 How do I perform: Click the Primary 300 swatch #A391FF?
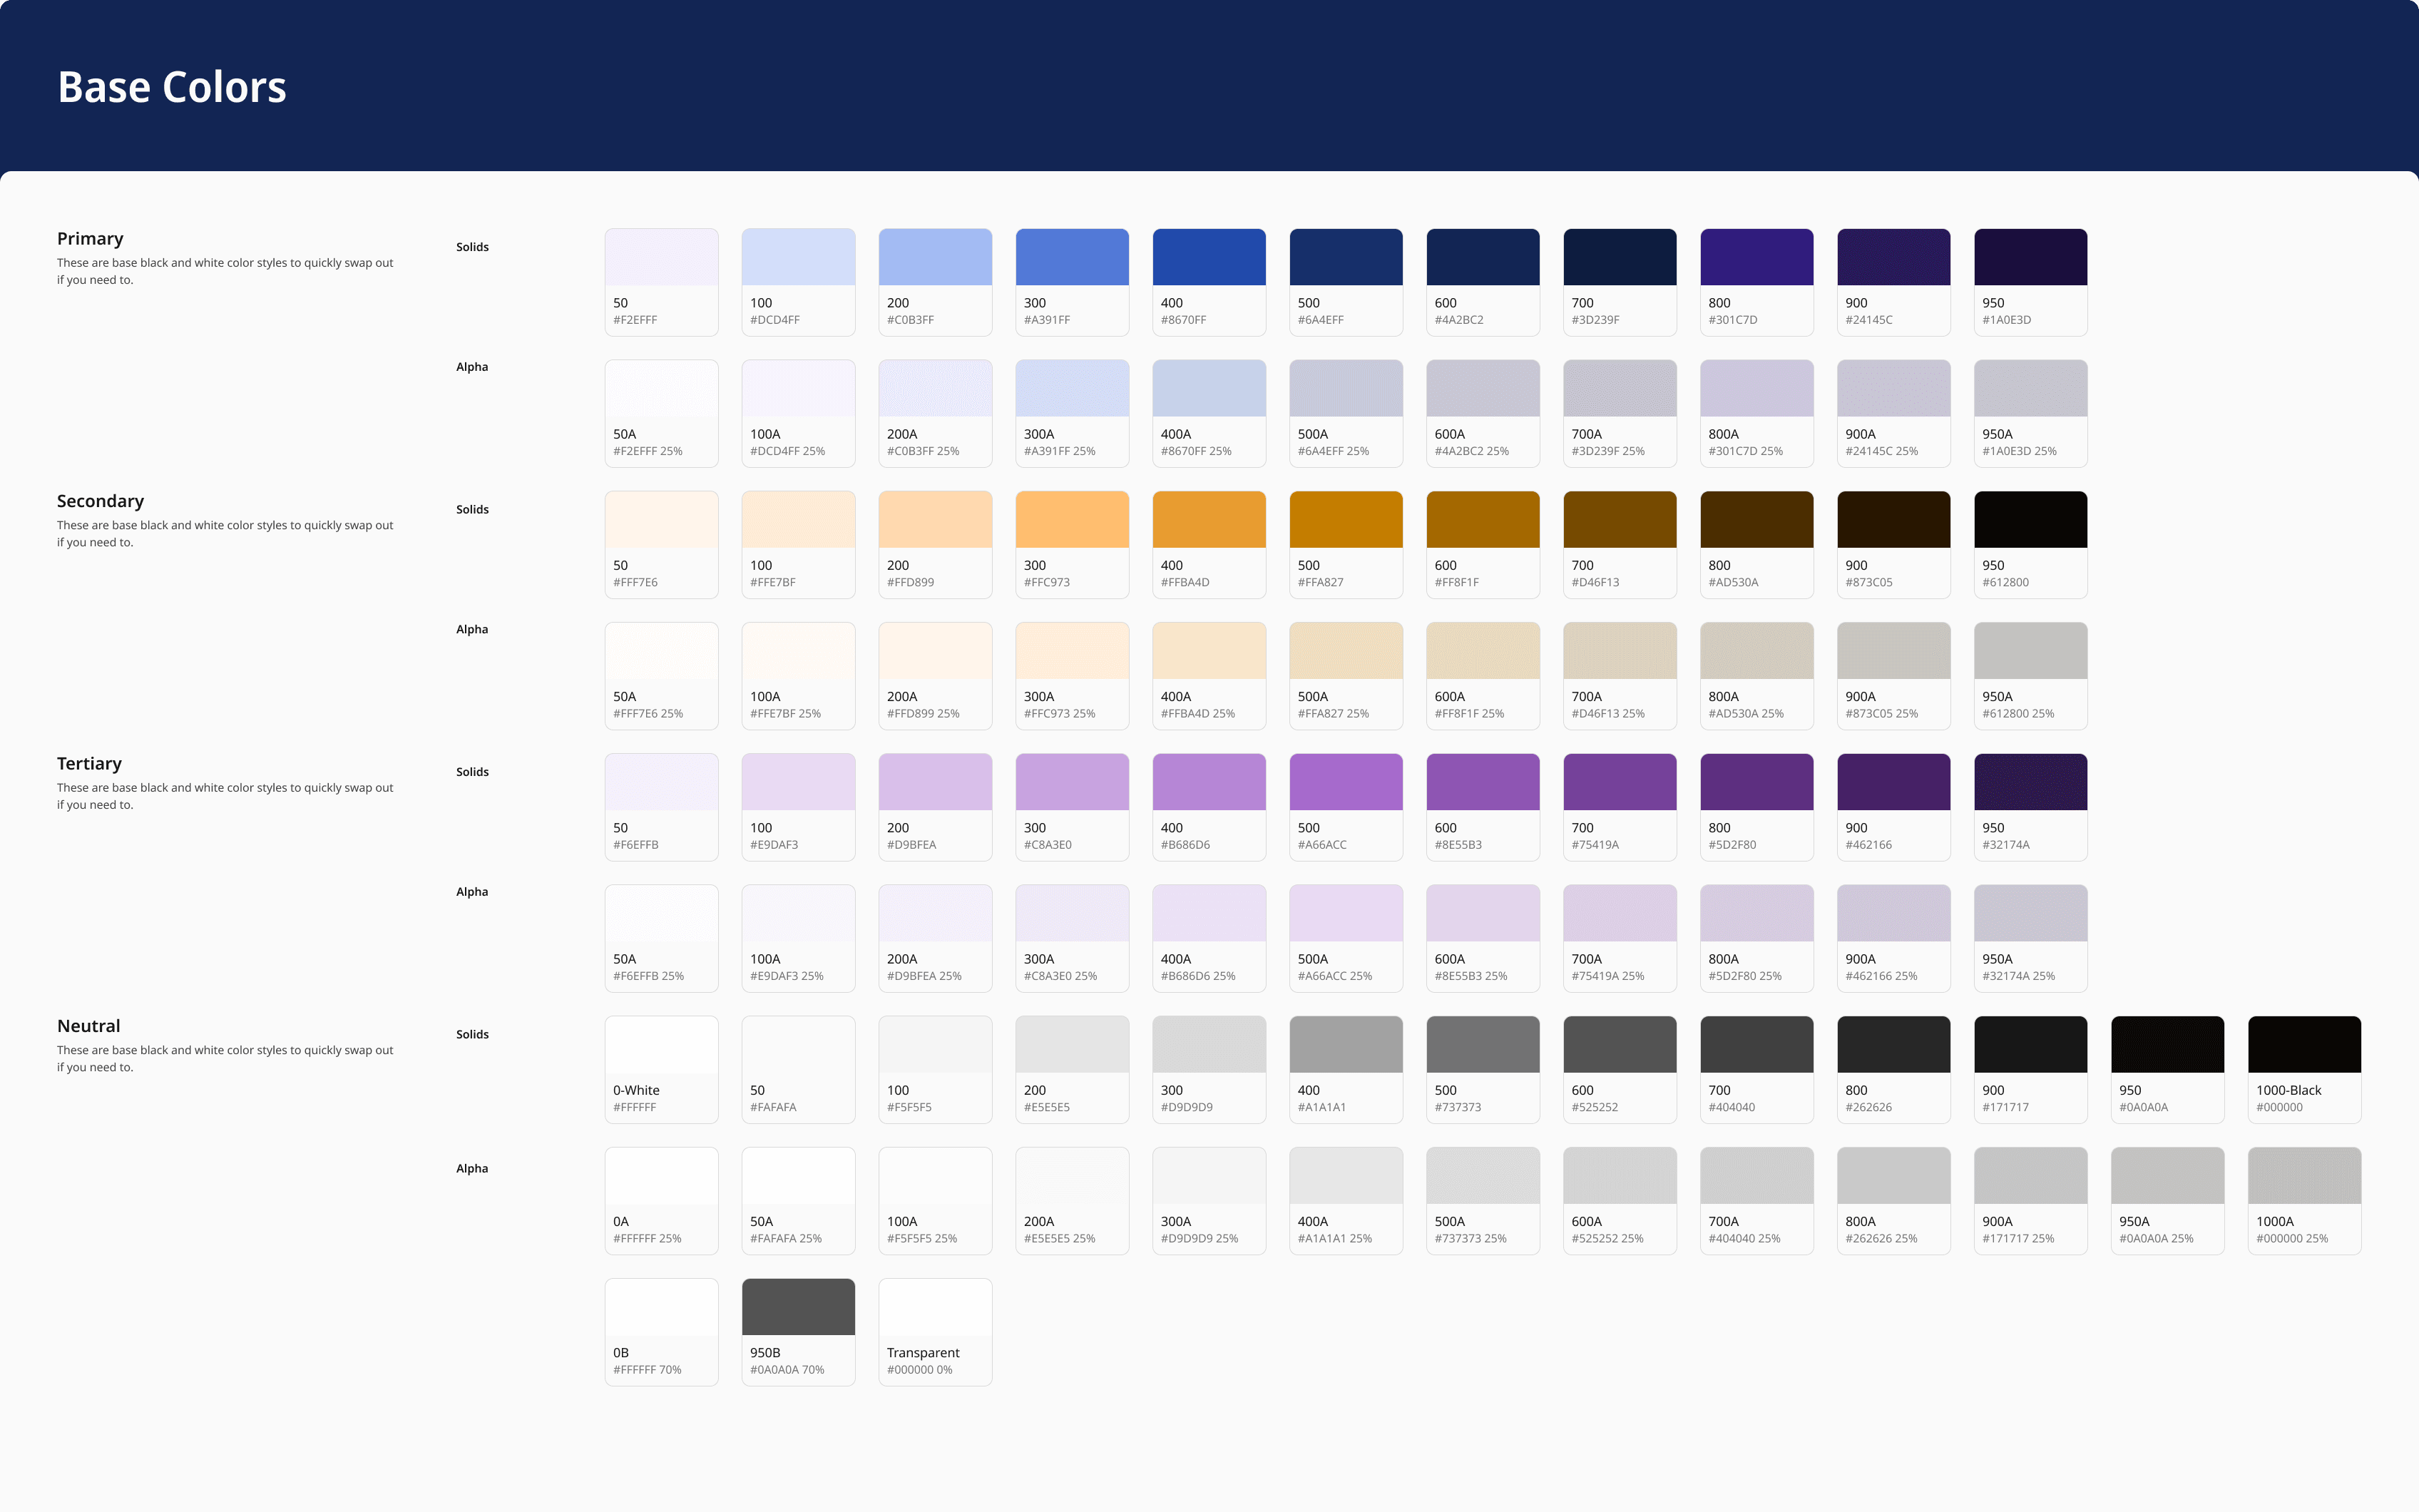(x=1072, y=282)
